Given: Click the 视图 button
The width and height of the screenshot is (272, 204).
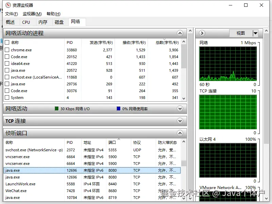Looking at the screenshot, I should pos(241,33).
